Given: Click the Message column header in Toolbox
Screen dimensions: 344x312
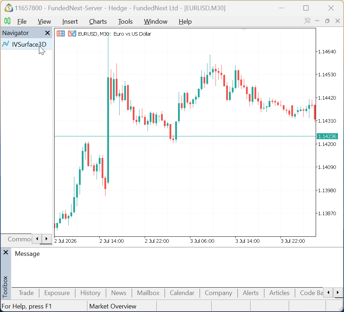Looking at the screenshot, I should pyautogui.click(x=27, y=254).
